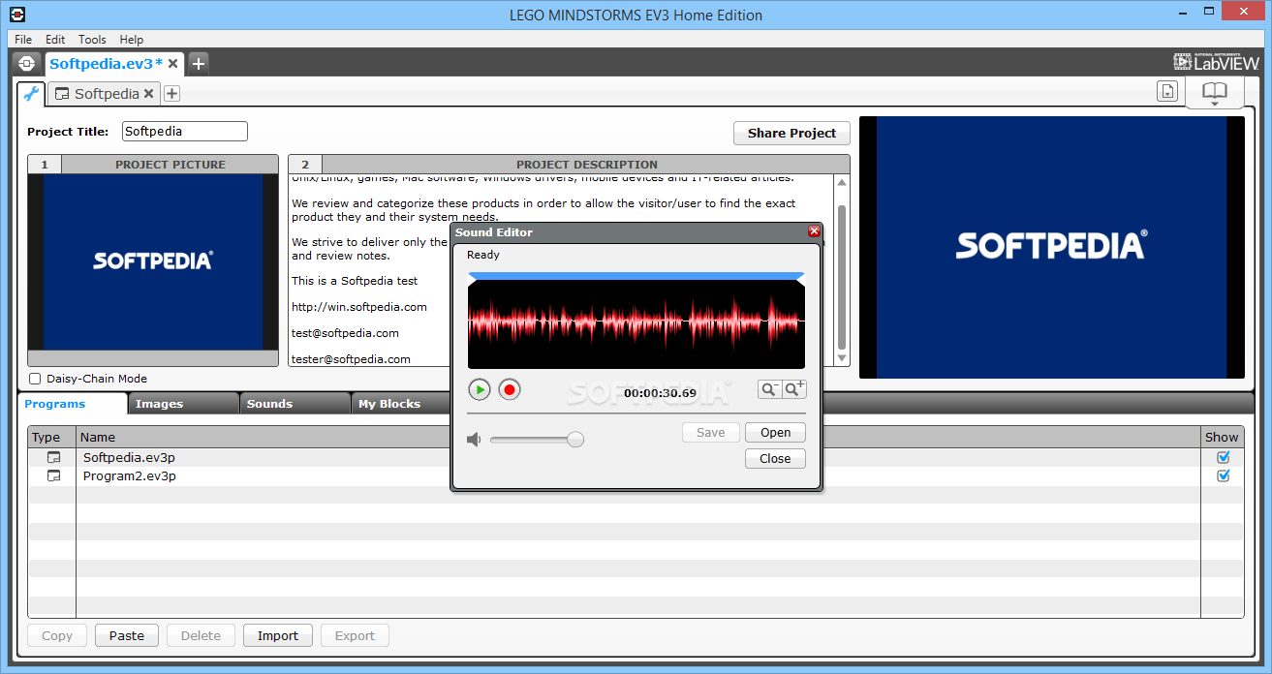
Task: Close the Sound Editor with red X
Action: [814, 231]
